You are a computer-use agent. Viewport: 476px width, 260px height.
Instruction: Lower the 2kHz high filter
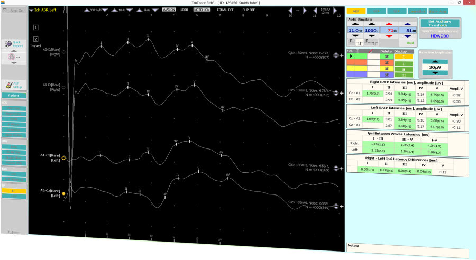[155, 11]
